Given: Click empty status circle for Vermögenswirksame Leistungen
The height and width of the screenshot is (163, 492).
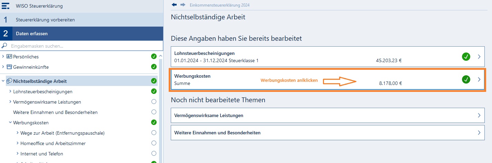Looking at the screenshot, I should coord(154,102).
